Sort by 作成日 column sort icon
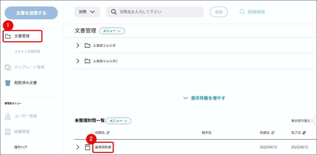 273,133
